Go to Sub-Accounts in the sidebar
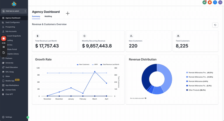 click(11, 31)
